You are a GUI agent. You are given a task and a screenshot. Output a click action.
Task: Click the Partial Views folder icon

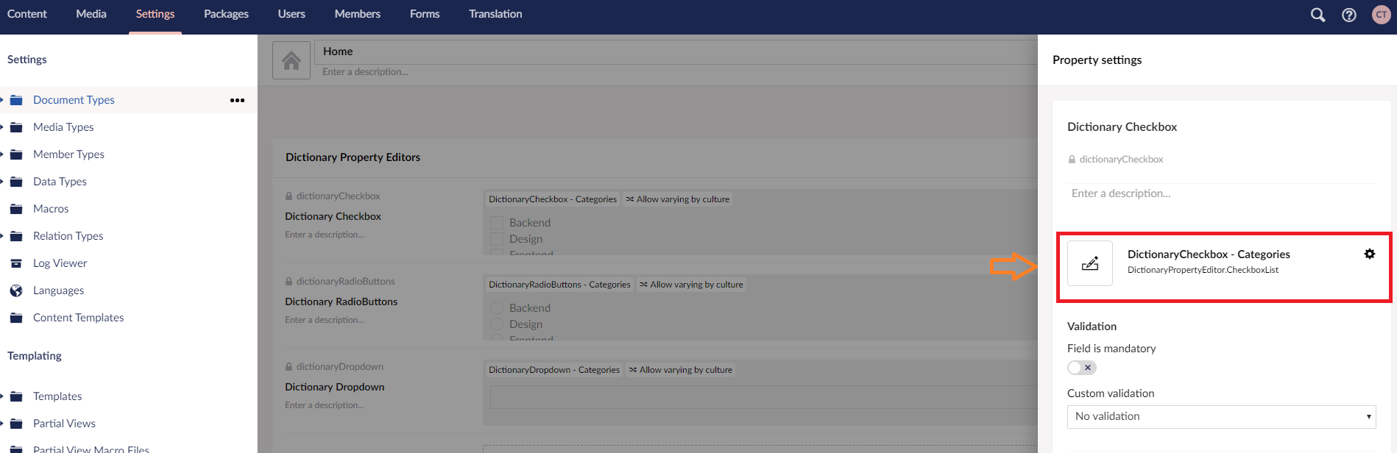click(x=16, y=424)
